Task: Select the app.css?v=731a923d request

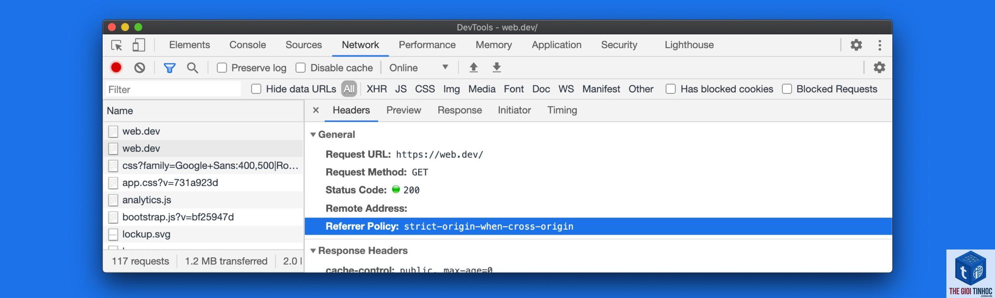Action: coord(203,183)
